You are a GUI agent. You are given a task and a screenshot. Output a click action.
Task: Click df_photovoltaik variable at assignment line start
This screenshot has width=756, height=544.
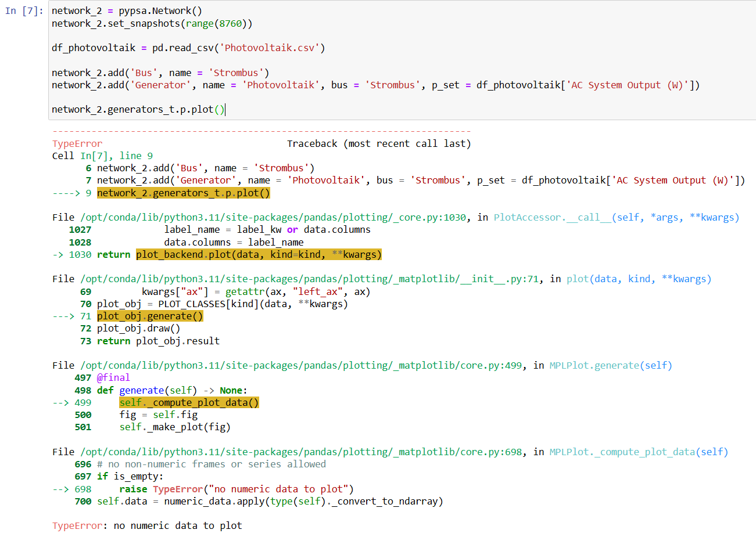[x=93, y=48]
